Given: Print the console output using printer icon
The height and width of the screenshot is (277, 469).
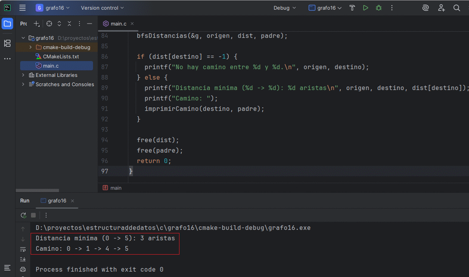Looking at the screenshot, I should [x=23, y=269].
